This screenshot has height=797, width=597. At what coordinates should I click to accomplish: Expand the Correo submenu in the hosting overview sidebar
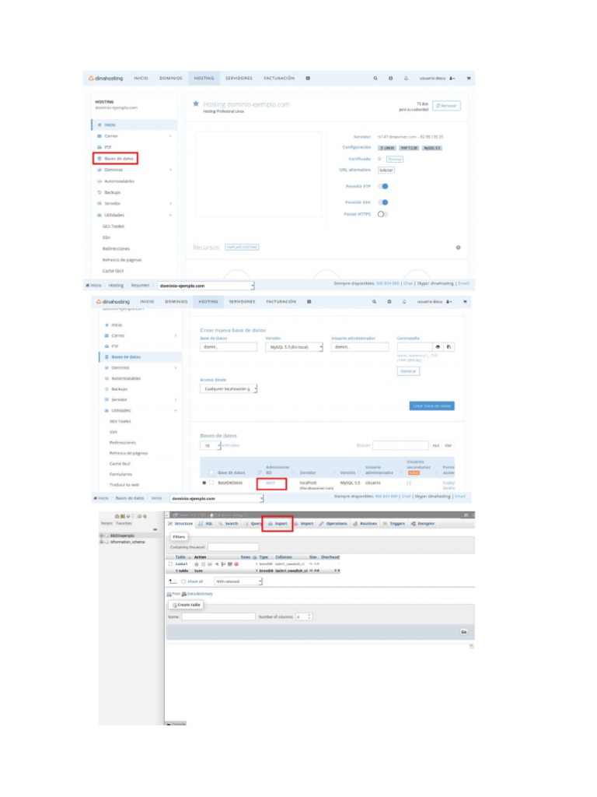click(x=170, y=136)
